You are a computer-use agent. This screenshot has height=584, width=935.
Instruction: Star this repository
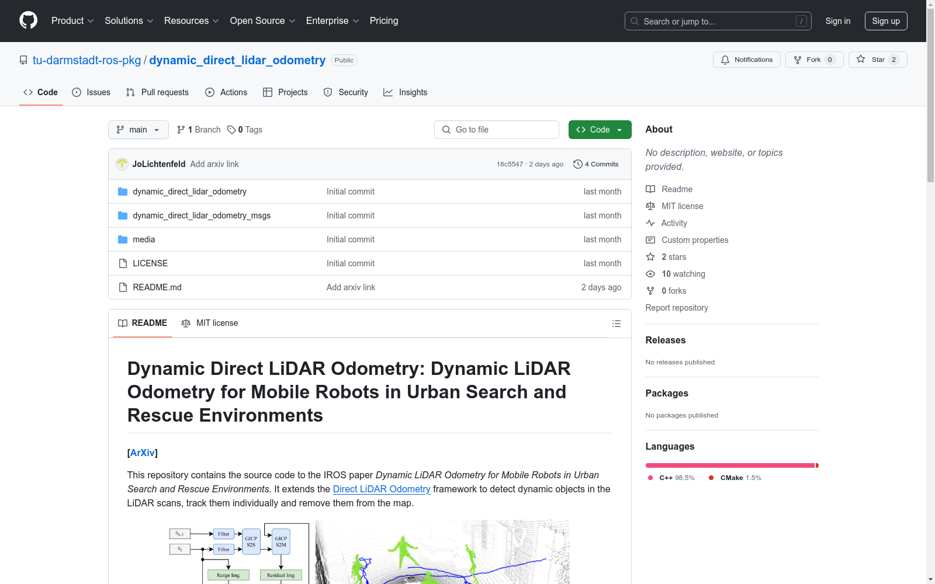(x=877, y=60)
